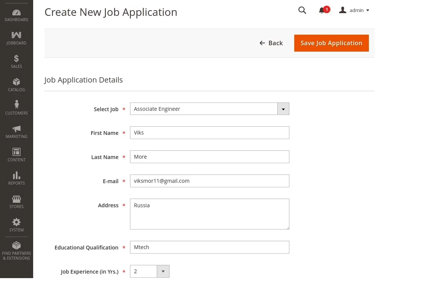Open the Select Job dropdown
This screenshot has height=306, width=422.
pyautogui.click(x=283, y=109)
